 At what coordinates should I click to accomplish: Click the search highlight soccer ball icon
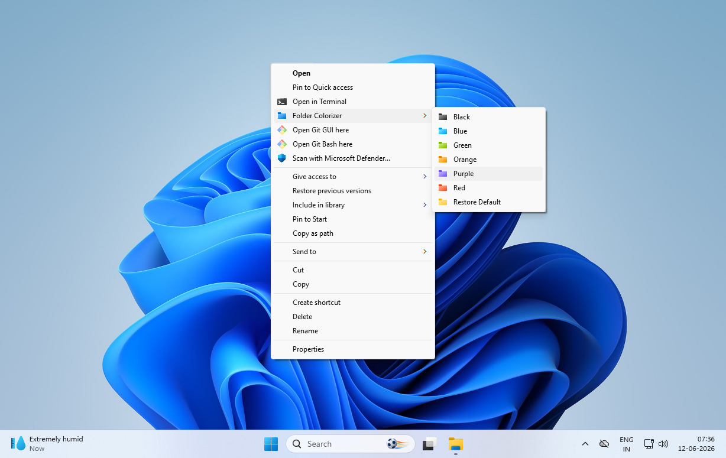coord(397,444)
